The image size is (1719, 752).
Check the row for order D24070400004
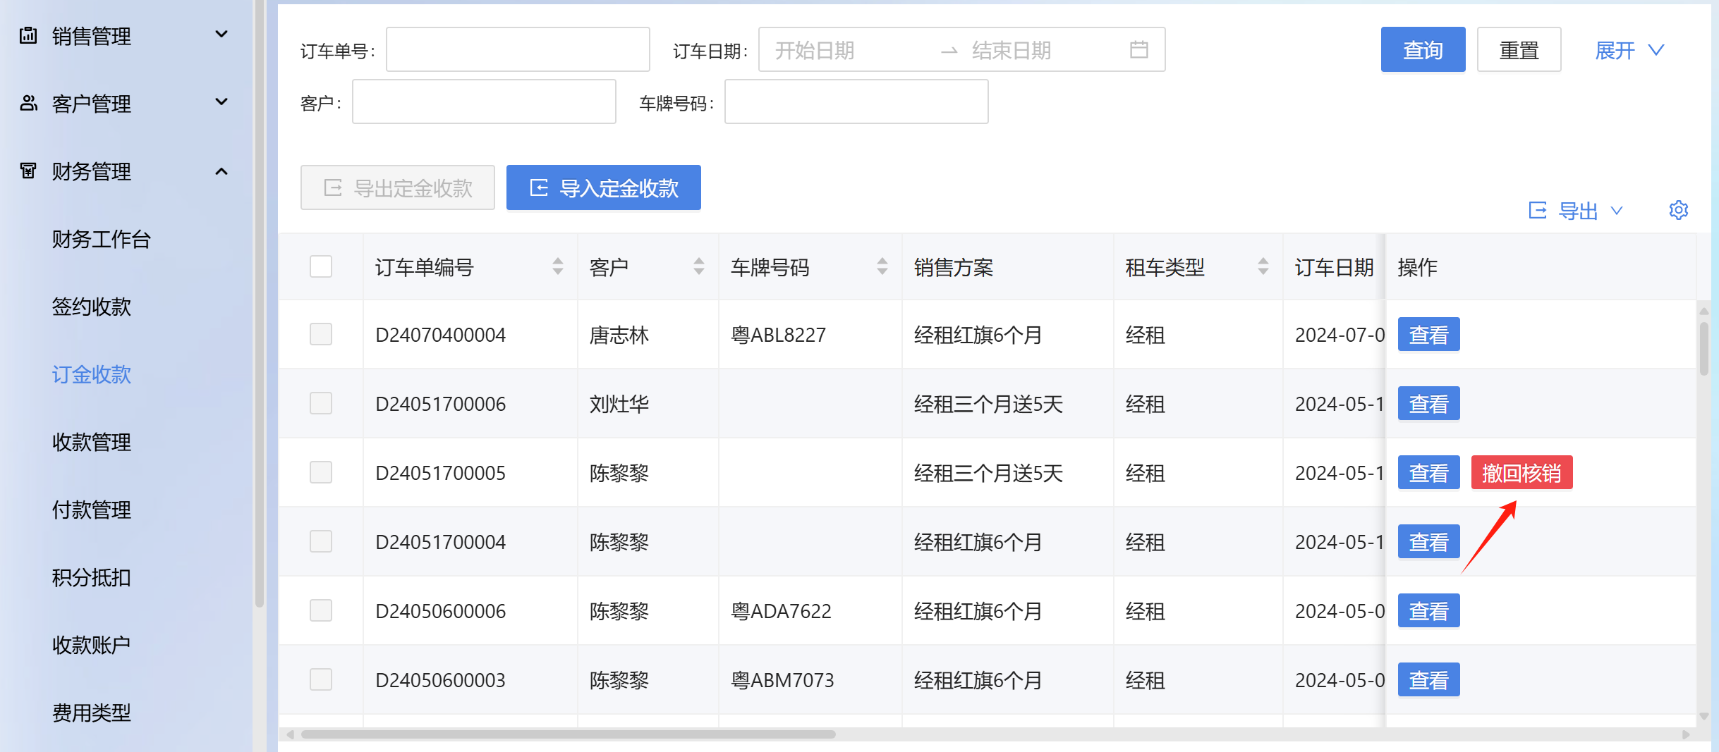coord(321,334)
